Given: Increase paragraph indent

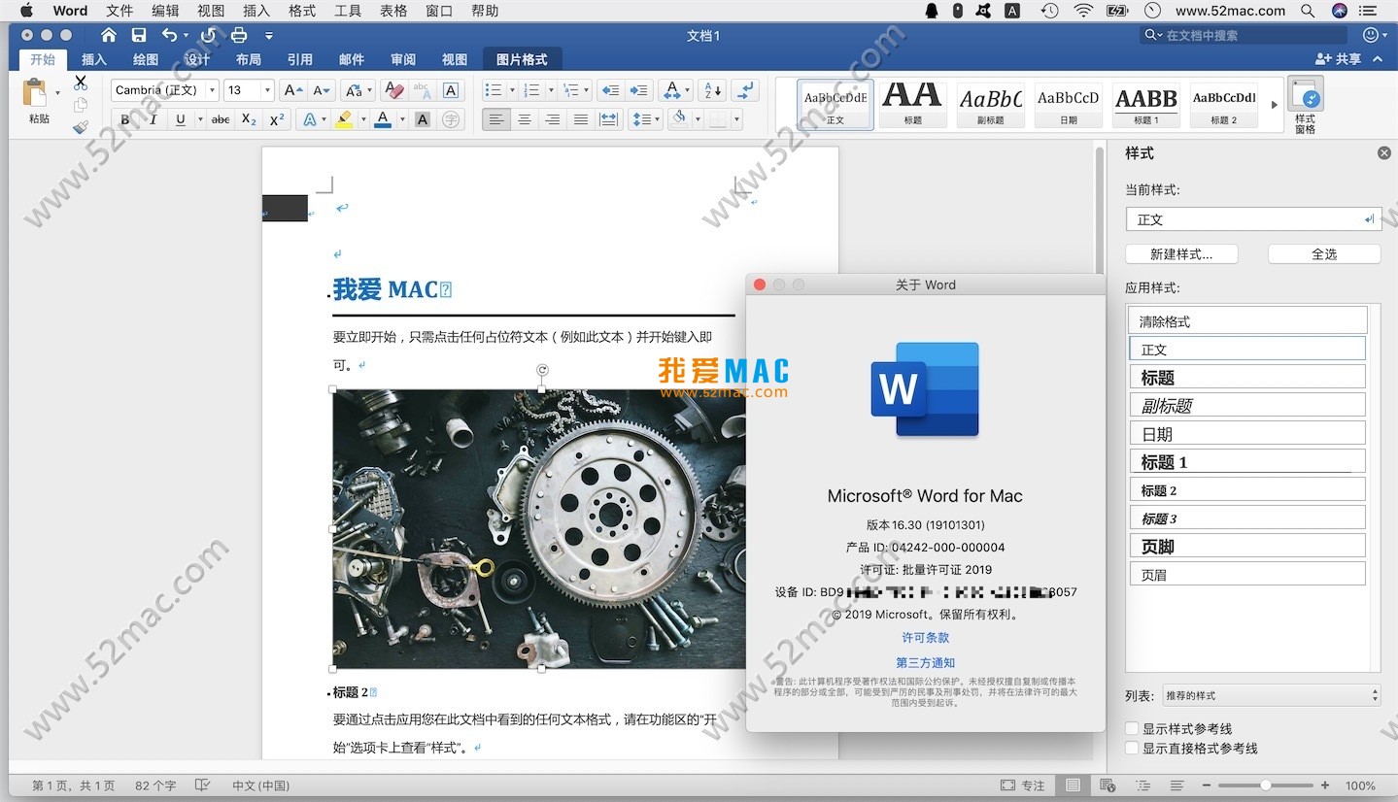Looking at the screenshot, I should (638, 90).
